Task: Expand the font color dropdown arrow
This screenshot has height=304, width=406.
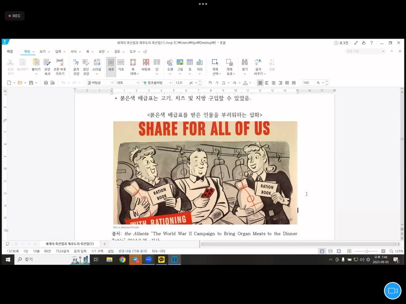Action: [x=250, y=83]
